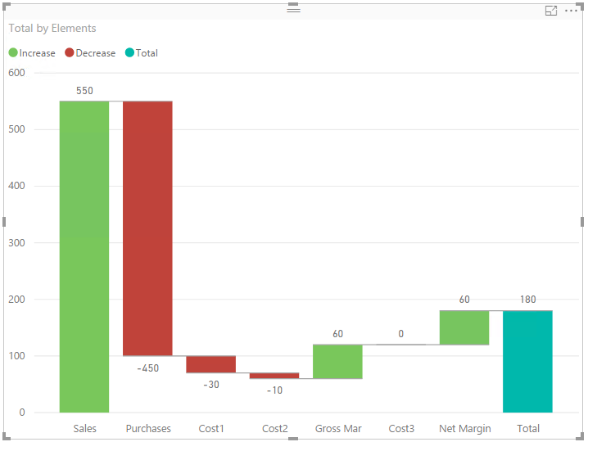
Task: Click the right-edge middle resize handle
Action: tap(582, 222)
